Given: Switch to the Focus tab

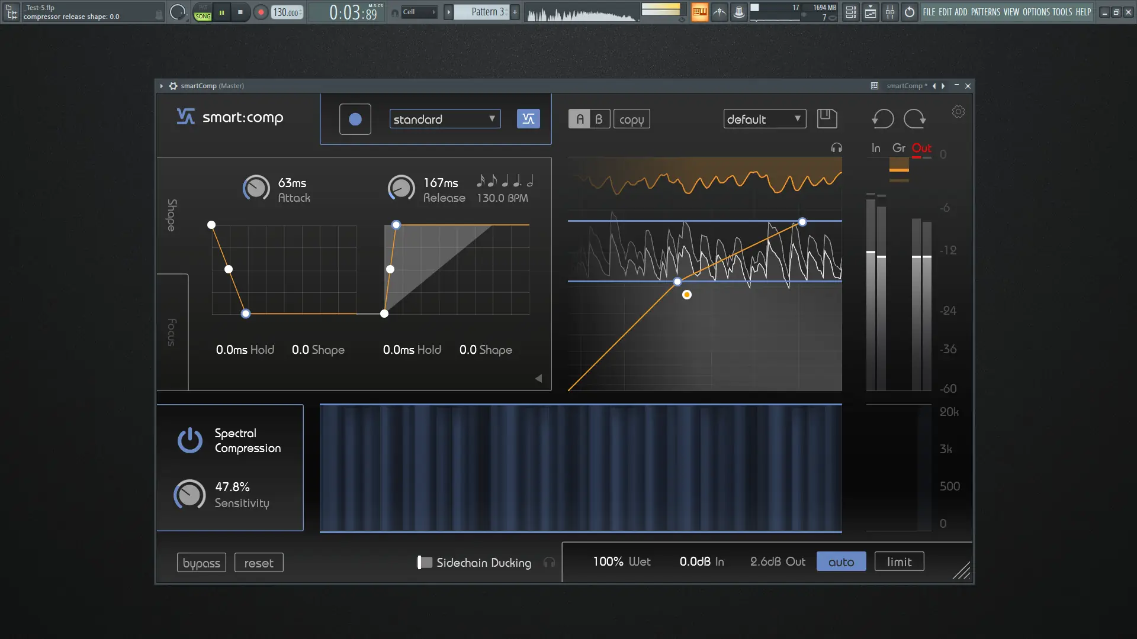Looking at the screenshot, I should pyautogui.click(x=172, y=331).
